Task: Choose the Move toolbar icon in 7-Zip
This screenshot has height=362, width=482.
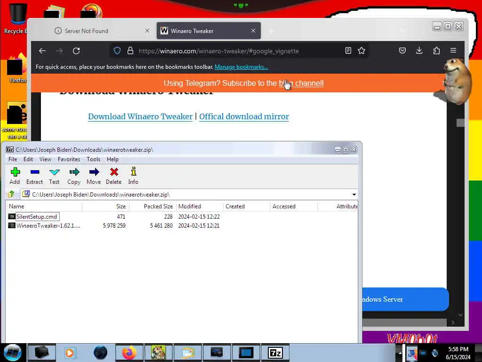Action: [x=94, y=176]
